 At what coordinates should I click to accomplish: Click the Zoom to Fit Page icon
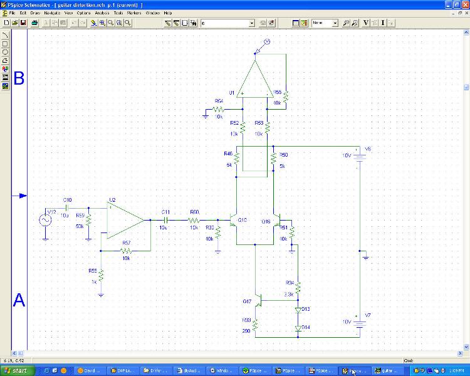tap(128, 23)
